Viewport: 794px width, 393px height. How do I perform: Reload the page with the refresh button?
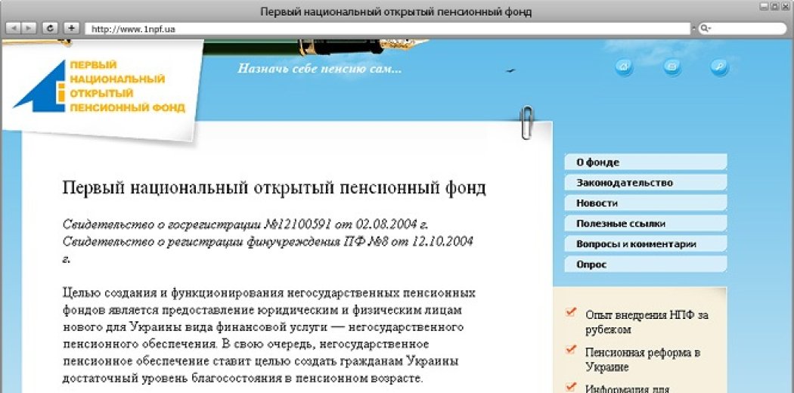(50, 28)
